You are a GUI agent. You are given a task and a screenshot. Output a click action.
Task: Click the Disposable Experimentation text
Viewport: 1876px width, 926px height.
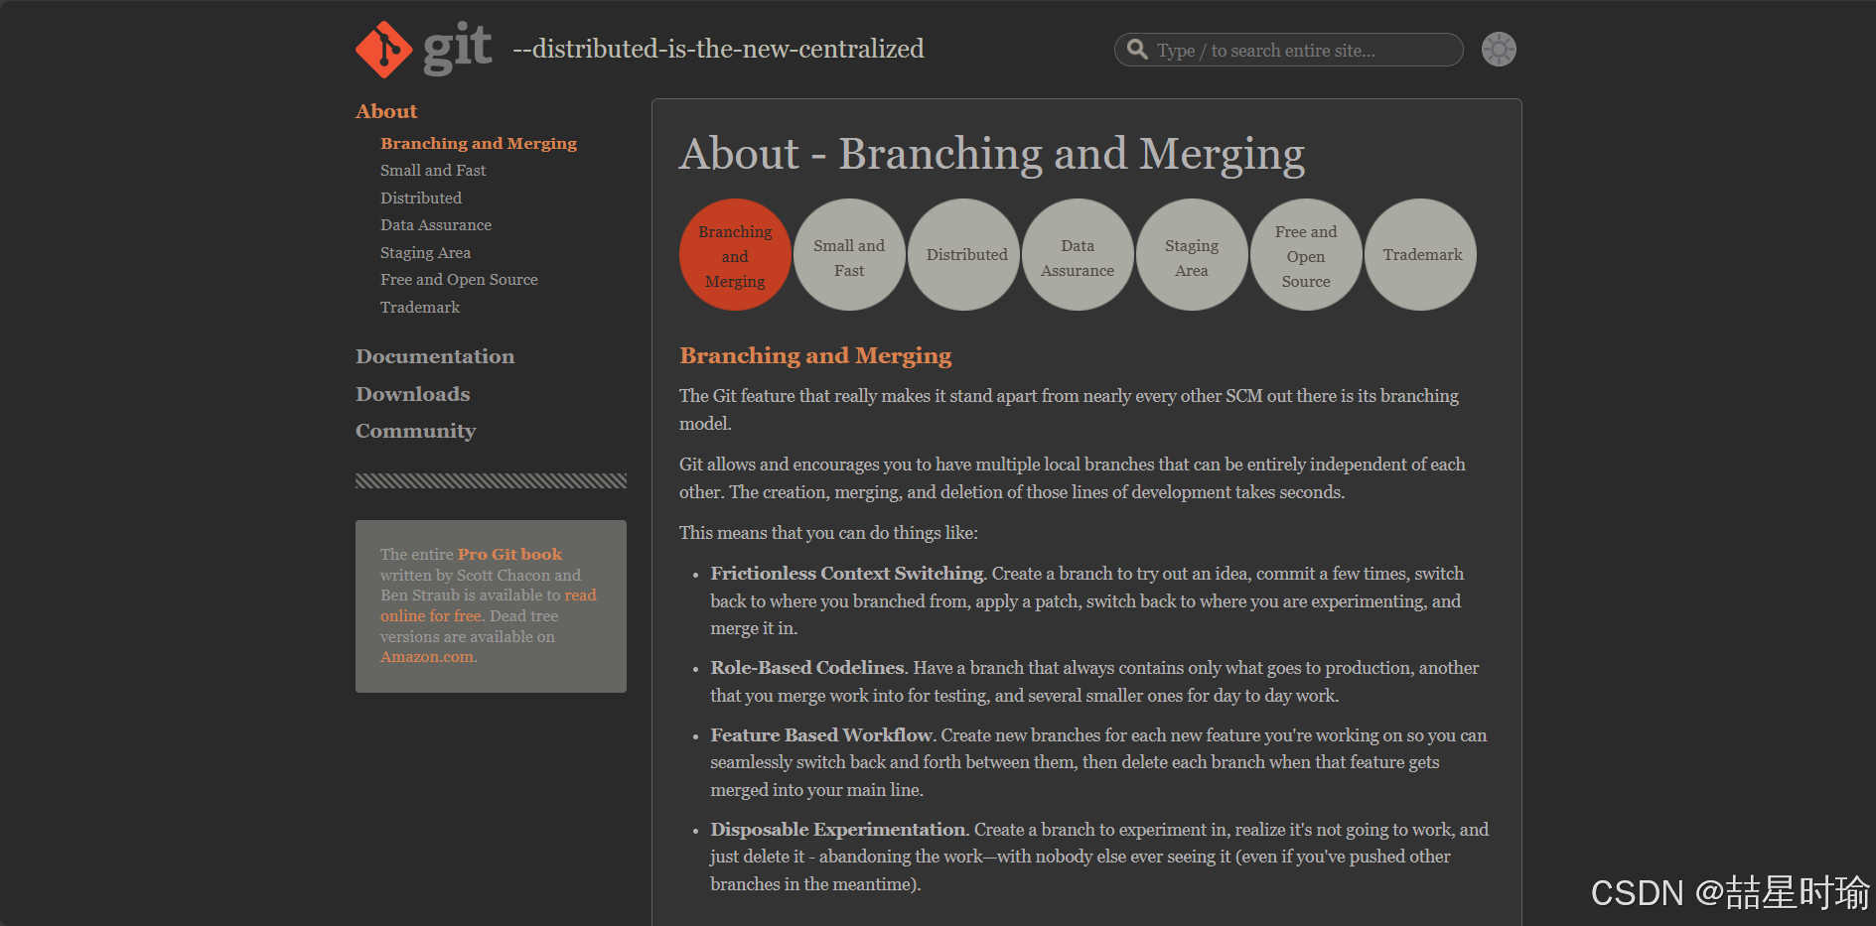click(838, 830)
